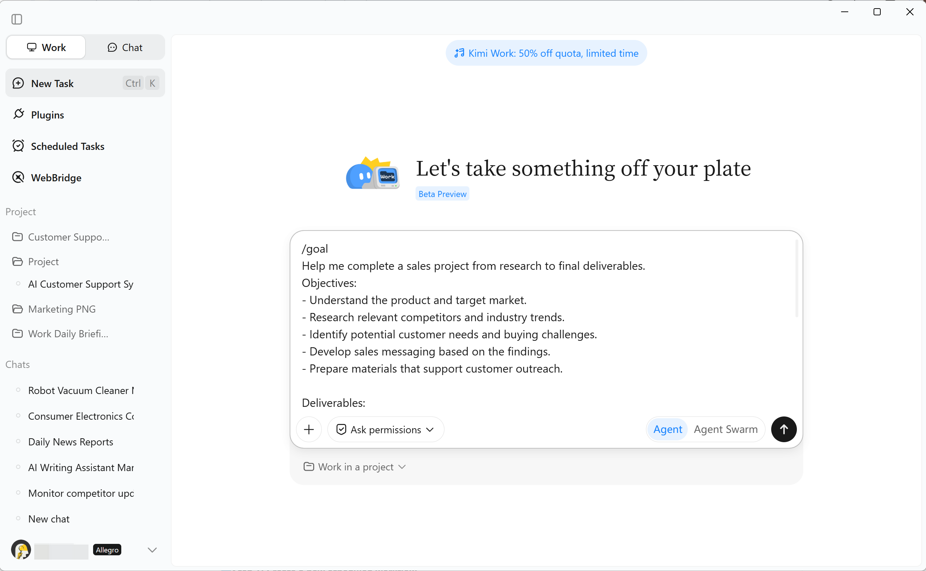Click the Beta Preview badge

pos(442,194)
